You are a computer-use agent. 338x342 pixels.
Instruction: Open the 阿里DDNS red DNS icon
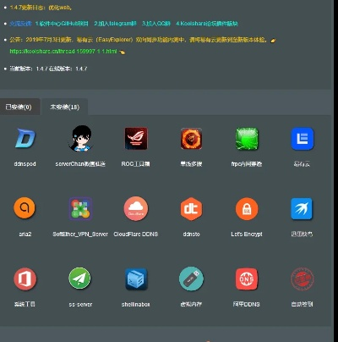pyautogui.click(x=247, y=279)
